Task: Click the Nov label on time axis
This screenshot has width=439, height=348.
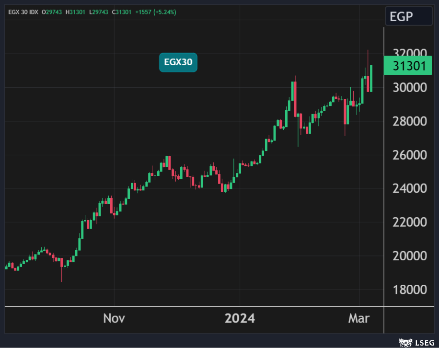Action: [x=115, y=318]
